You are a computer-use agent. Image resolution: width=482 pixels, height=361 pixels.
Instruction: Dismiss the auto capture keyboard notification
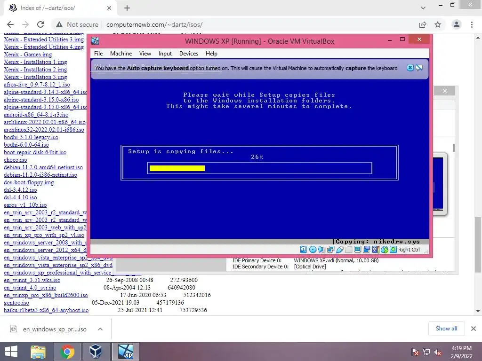(410, 68)
